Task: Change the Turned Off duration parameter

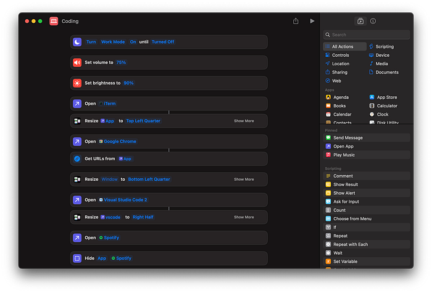Action: 163,42
